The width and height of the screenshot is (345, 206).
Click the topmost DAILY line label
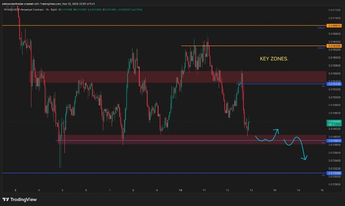click(321, 28)
